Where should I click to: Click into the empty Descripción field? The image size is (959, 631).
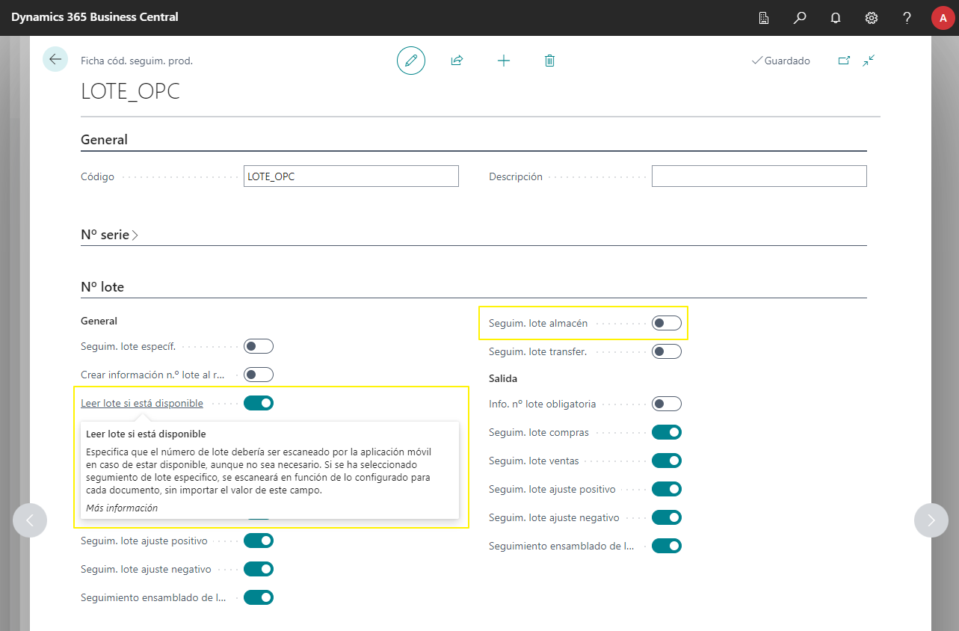pyautogui.click(x=759, y=176)
